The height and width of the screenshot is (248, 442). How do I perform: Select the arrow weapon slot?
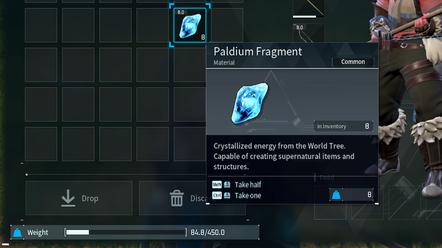pyautogui.click(x=309, y=9)
